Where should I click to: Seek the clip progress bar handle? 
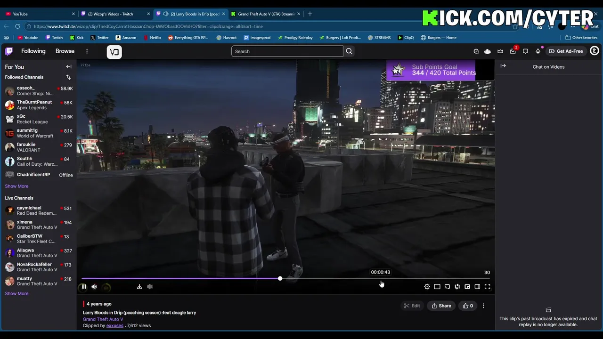tap(280, 279)
